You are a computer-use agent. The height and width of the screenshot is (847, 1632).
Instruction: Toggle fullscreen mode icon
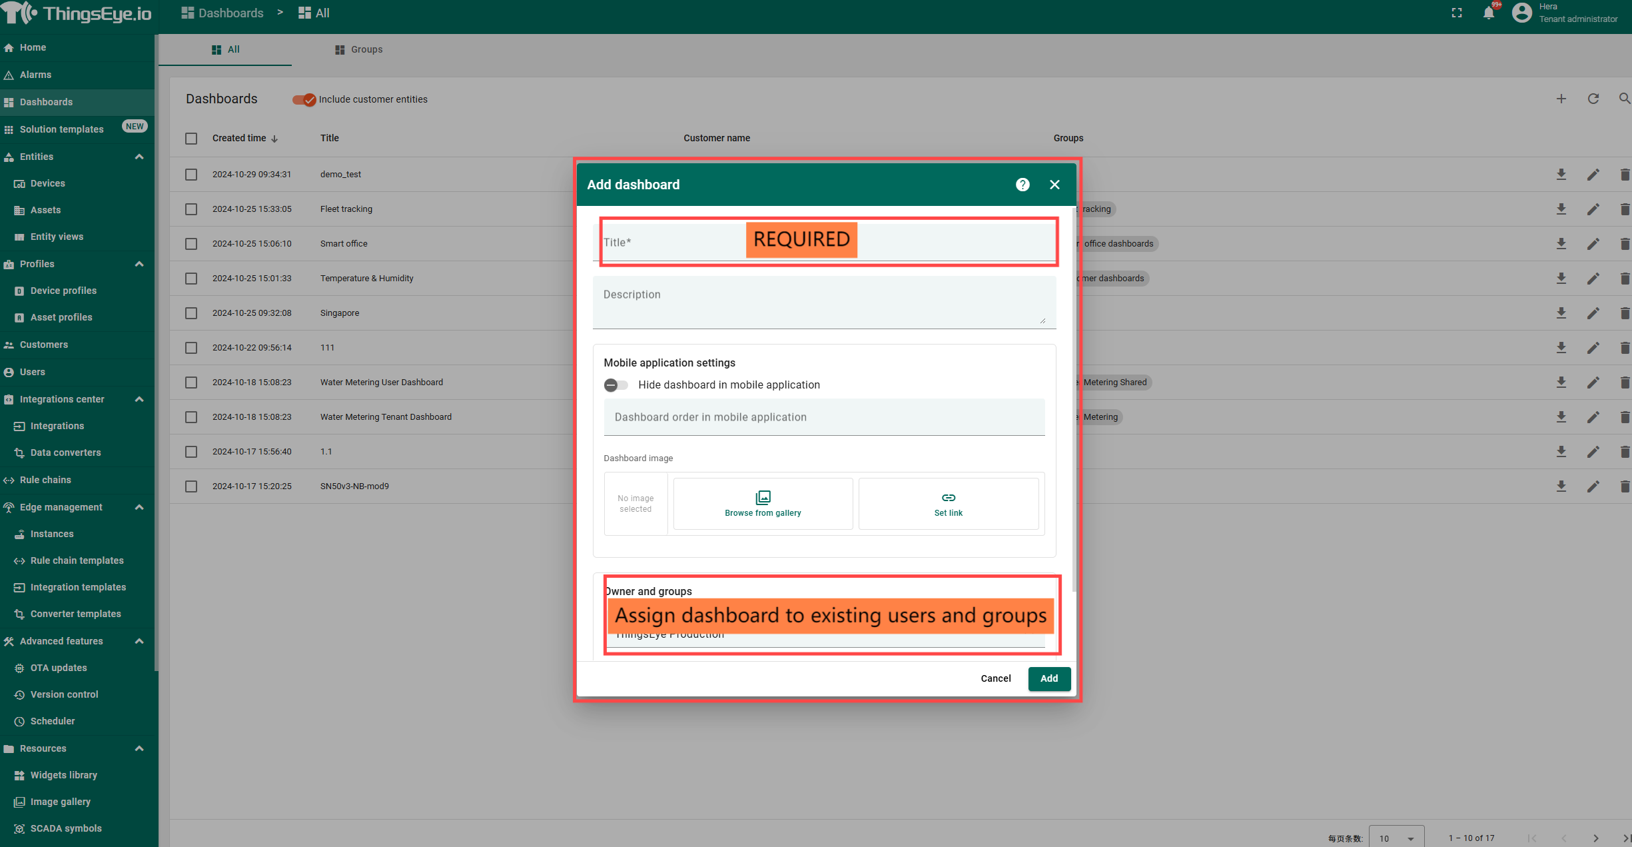(x=1457, y=13)
